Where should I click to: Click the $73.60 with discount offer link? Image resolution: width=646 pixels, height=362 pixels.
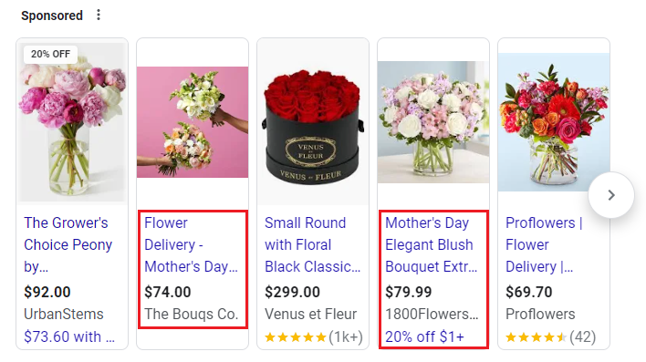[69, 336]
